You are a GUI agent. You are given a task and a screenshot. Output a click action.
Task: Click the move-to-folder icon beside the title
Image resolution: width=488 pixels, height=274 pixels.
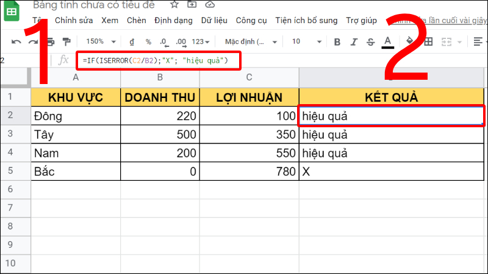pos(192,5)
